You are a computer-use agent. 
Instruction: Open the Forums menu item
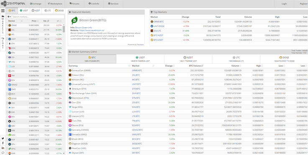click(74, 4)
